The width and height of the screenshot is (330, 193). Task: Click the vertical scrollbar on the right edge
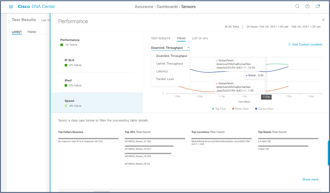328,153
